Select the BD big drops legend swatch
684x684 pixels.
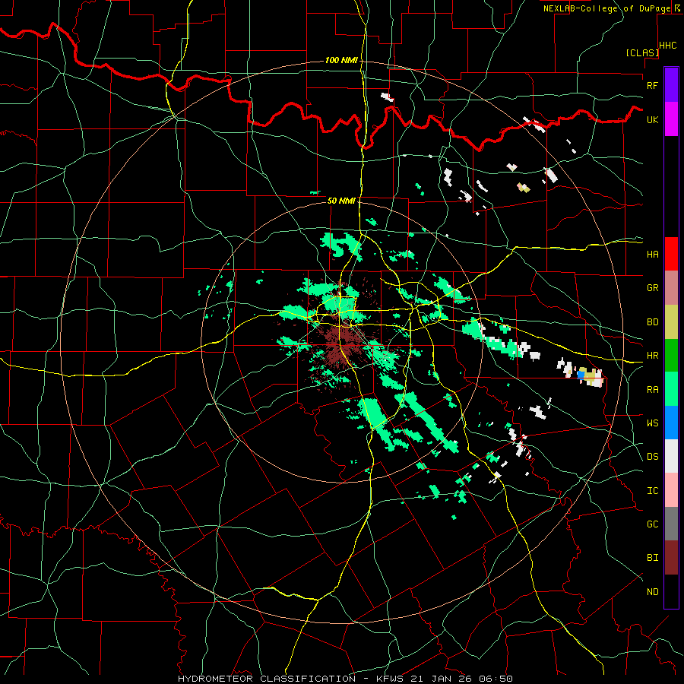point(671,321)
